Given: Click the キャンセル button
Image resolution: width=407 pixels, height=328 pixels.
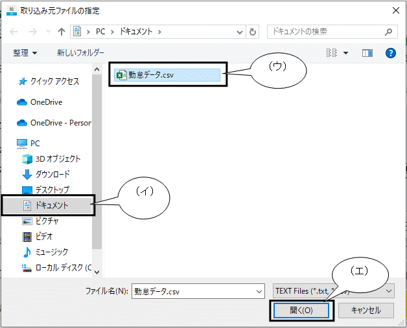Looking at the screenshot, I should pyautogui.click(x=366, y=311).
